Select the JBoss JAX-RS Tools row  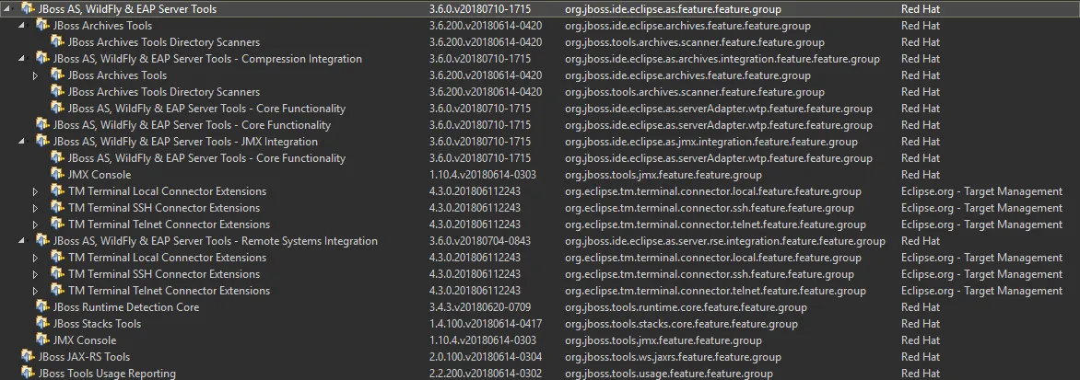[540, 357]
